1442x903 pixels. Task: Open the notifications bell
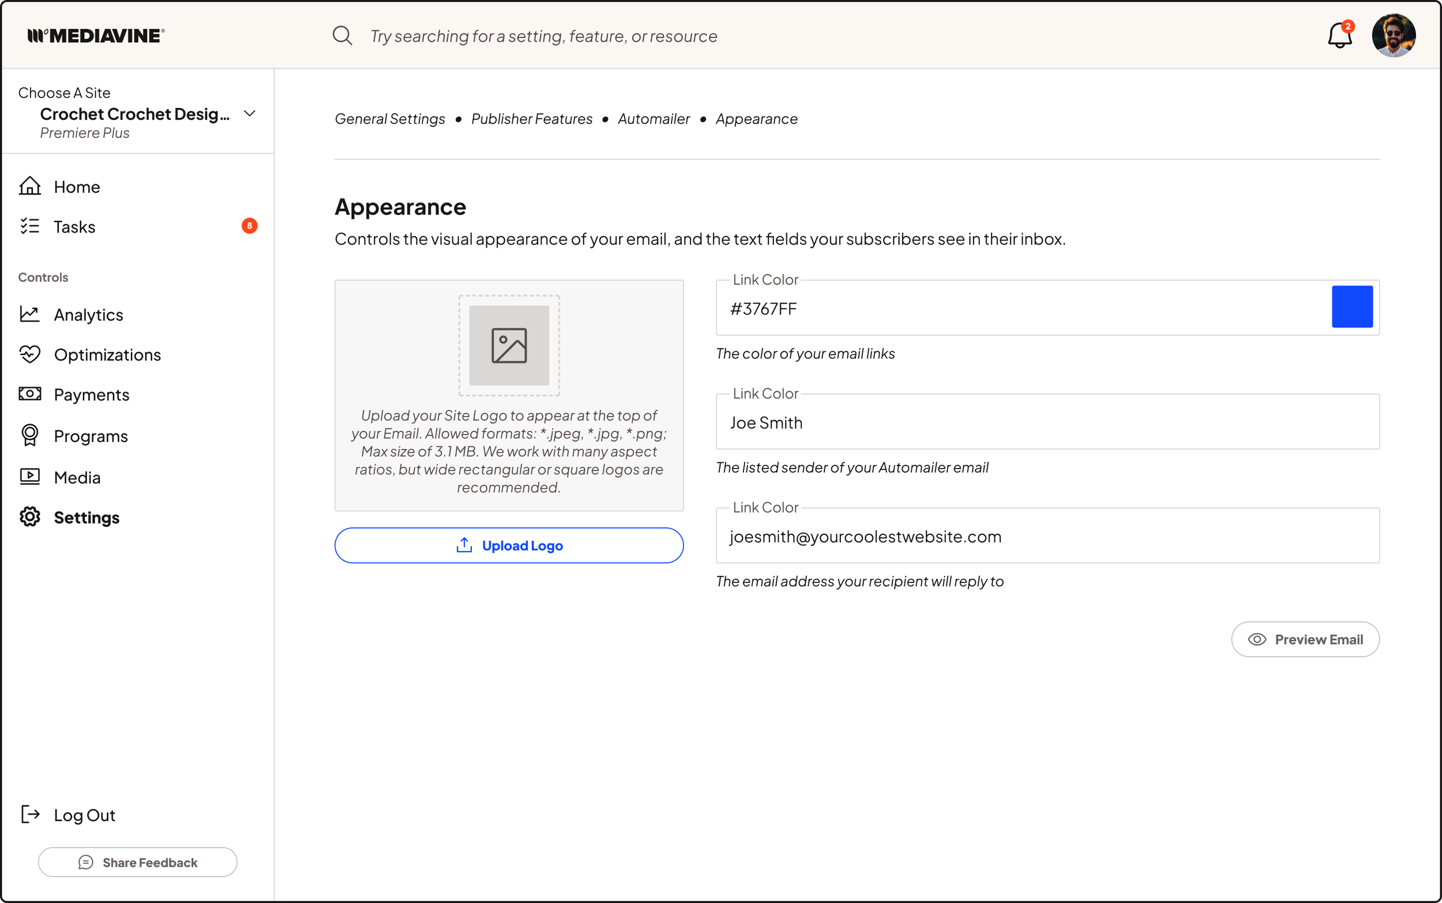(1339, 36)
